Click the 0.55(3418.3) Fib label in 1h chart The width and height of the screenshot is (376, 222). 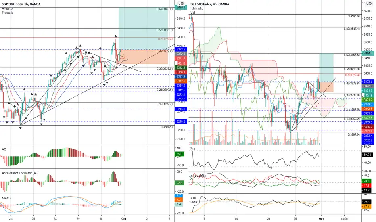165,30
